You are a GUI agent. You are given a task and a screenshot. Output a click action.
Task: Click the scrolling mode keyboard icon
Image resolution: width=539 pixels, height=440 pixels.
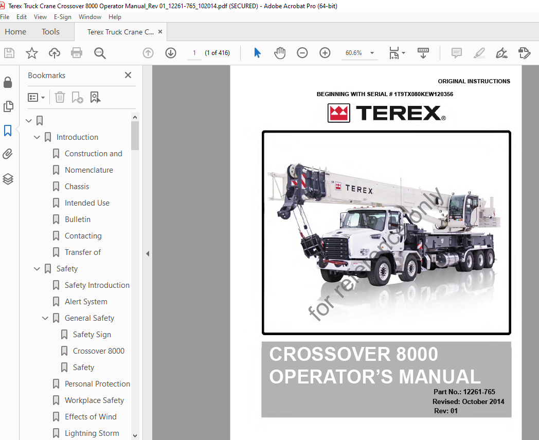click(x=423, y=53)
